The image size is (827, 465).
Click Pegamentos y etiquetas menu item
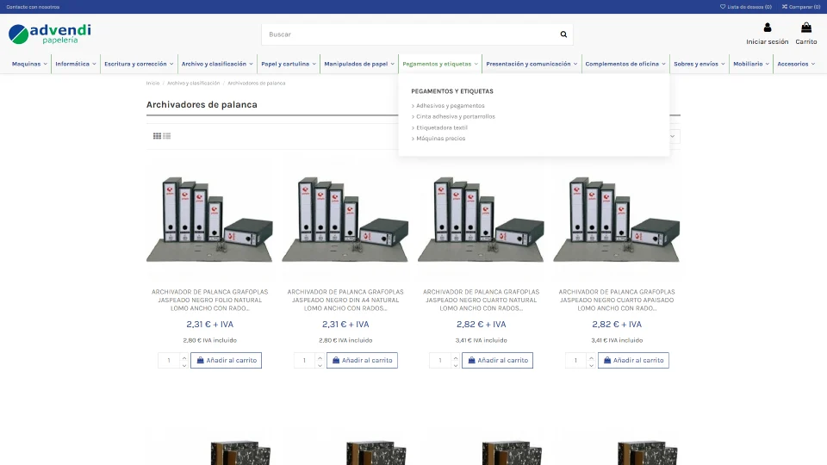tap(440, 64)
